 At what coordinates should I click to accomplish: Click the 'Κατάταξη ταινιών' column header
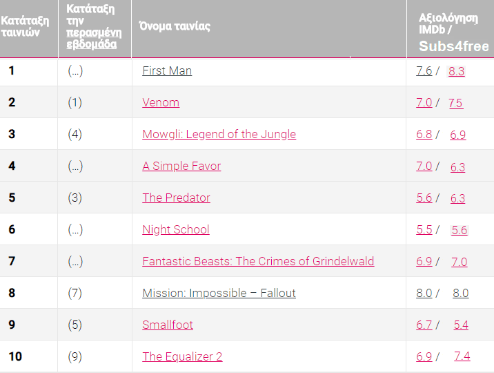pyautogui.click(x=25, y=26)
